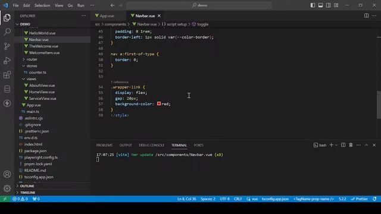Split the editor to the right

[x=366, y=16]
